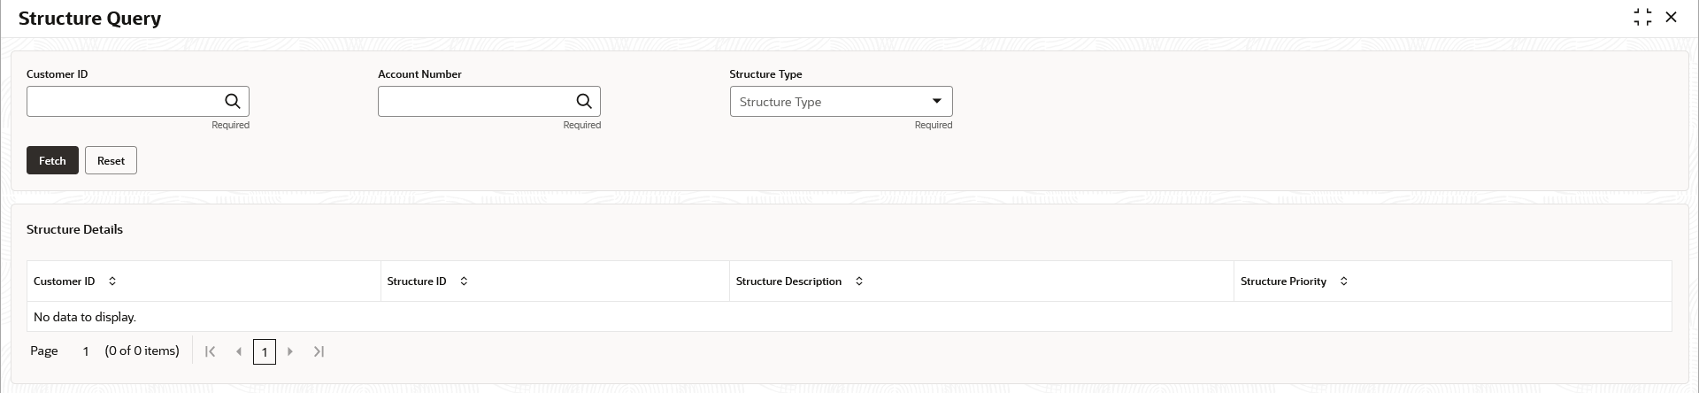Go to the next page of results
The width and height of the screenshot is (1699, 393).
pos(290,351)
